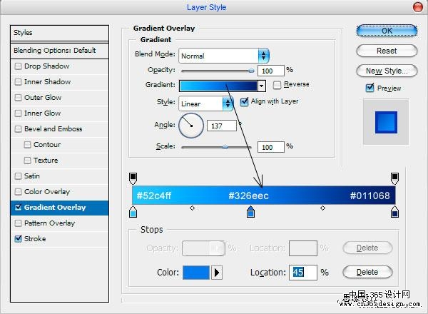Viewport: 428px width, 314px height.
Task: Click the blue style preview thumbnail
Action: [386, 122]
